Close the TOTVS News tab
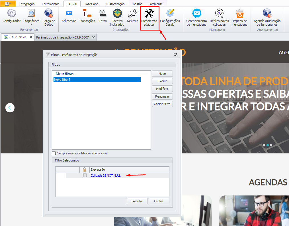The height and width of the screenshot is (226, 289). 31,37
